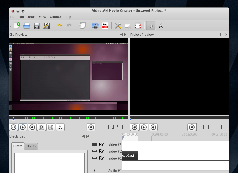Set the clip start marker button
The height and width of the screenshot is (173, 238).
pos(42,127)
